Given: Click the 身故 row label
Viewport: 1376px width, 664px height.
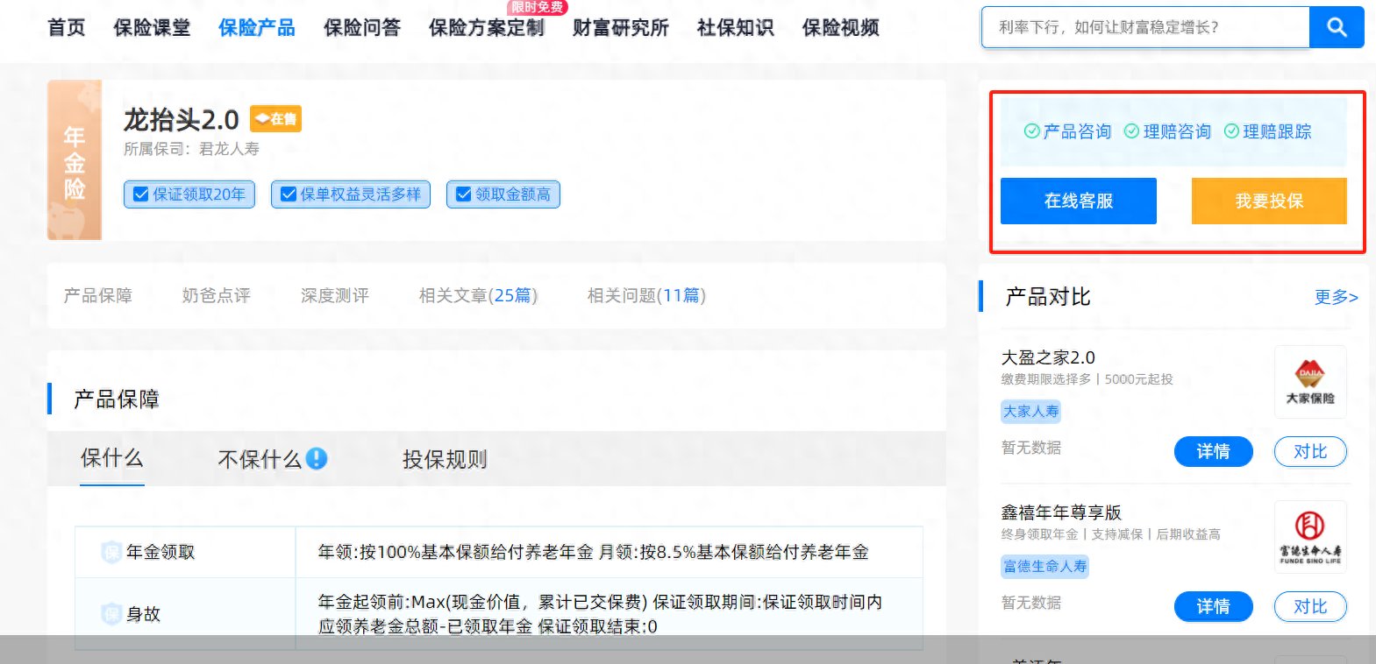Looking at the screenshot, I should tap(144, 614).
